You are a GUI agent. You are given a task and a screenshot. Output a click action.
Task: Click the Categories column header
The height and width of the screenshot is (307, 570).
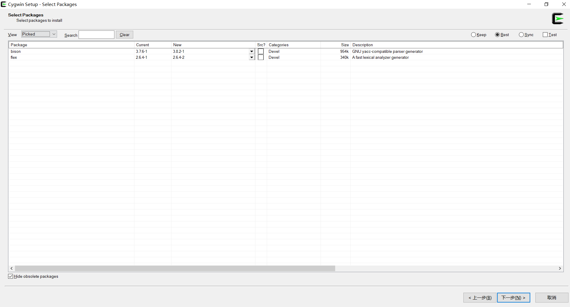click(294, 45)
